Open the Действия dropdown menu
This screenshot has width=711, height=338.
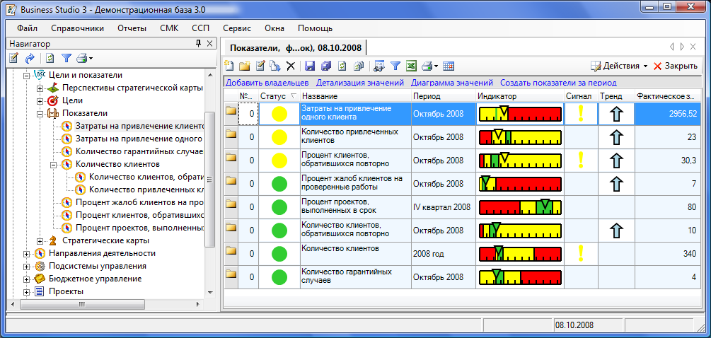pos(619,66)
